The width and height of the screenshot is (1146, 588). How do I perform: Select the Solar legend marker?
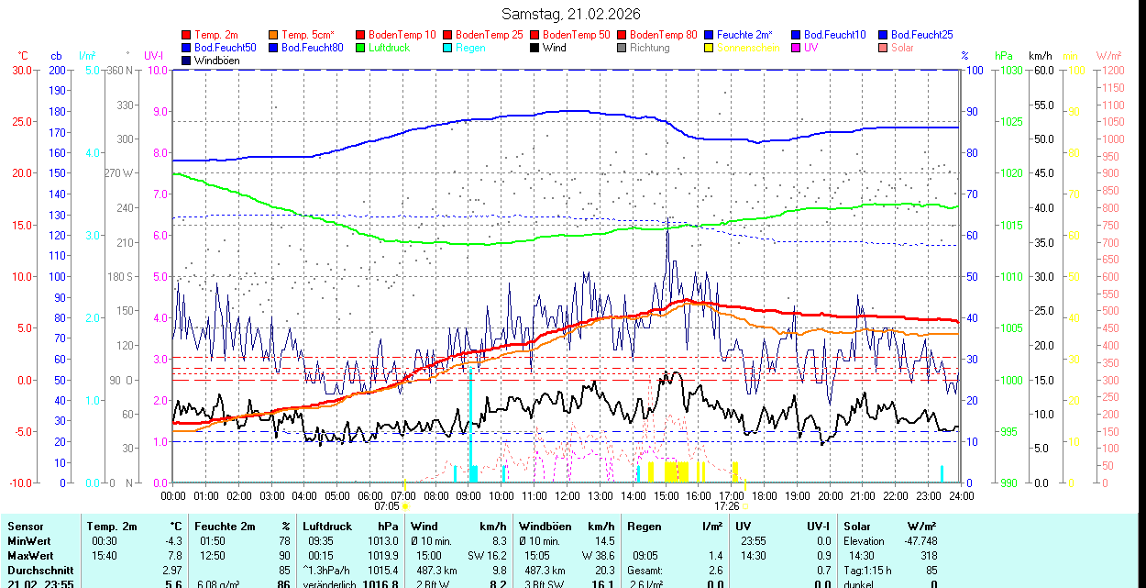(884, 48)
